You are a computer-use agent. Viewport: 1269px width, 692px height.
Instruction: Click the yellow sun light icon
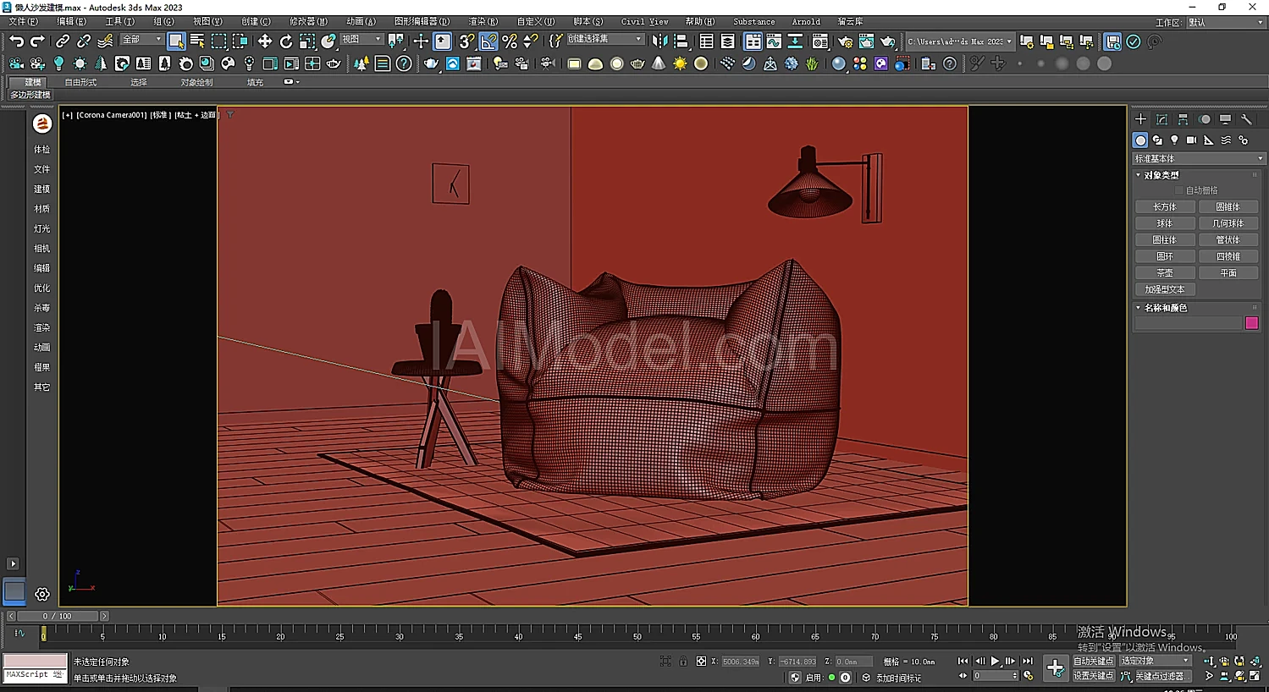(x=680, y=63)
